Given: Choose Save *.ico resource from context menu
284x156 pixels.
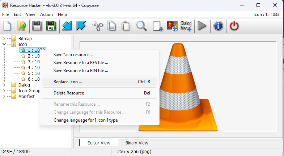Looking at the screenshot, I should click(x=99, y=55).
